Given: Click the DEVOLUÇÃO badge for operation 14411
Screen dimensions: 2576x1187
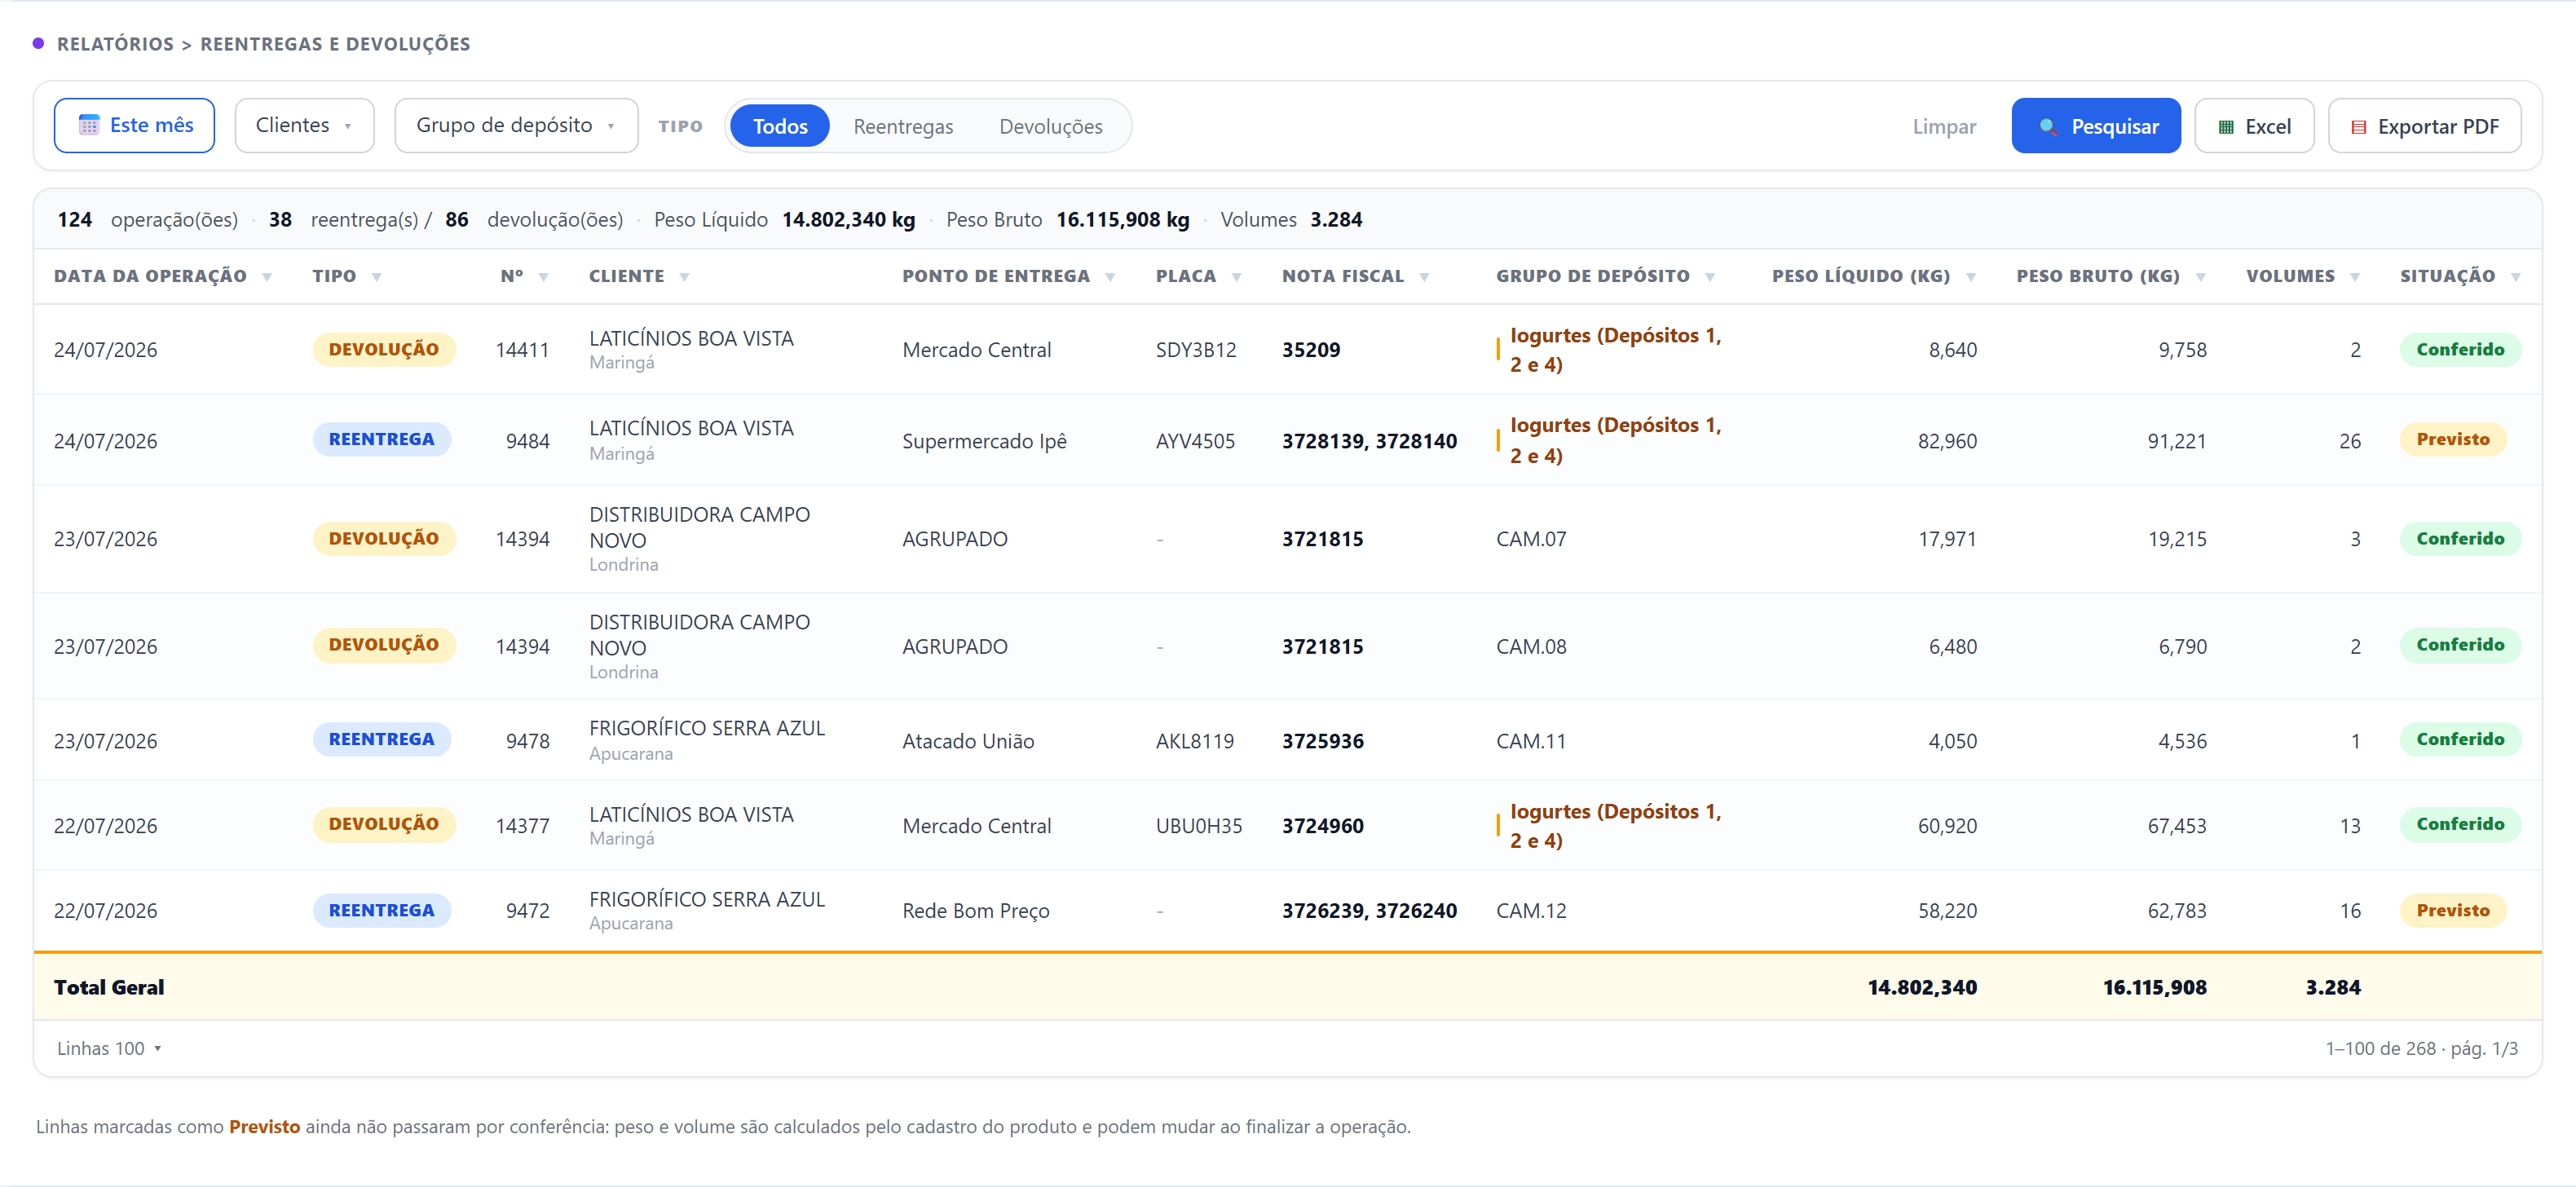Looking at the screenshot, I should [384, 349].
